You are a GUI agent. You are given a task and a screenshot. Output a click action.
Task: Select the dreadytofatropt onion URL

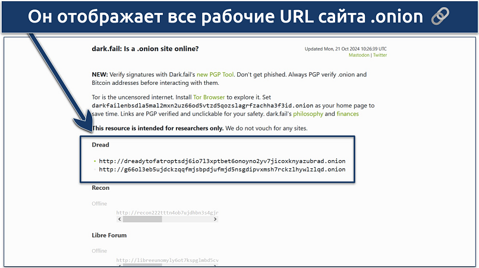[222, 161]
